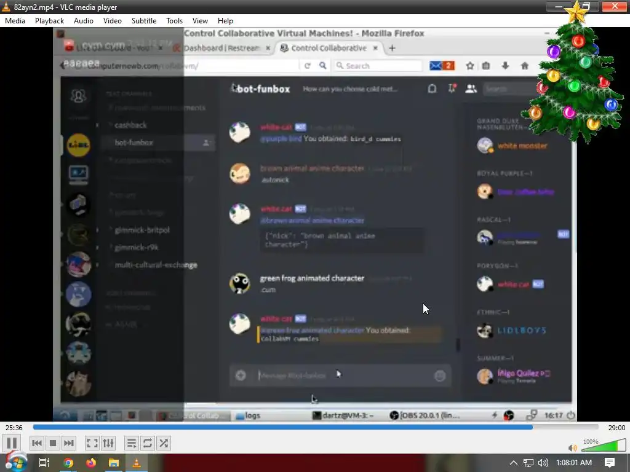Click the previous media button
This screenshot has width=630, height=472.
[36, 443]
